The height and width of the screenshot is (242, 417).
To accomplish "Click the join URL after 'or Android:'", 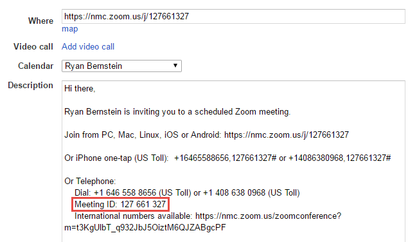I will 287,135.
